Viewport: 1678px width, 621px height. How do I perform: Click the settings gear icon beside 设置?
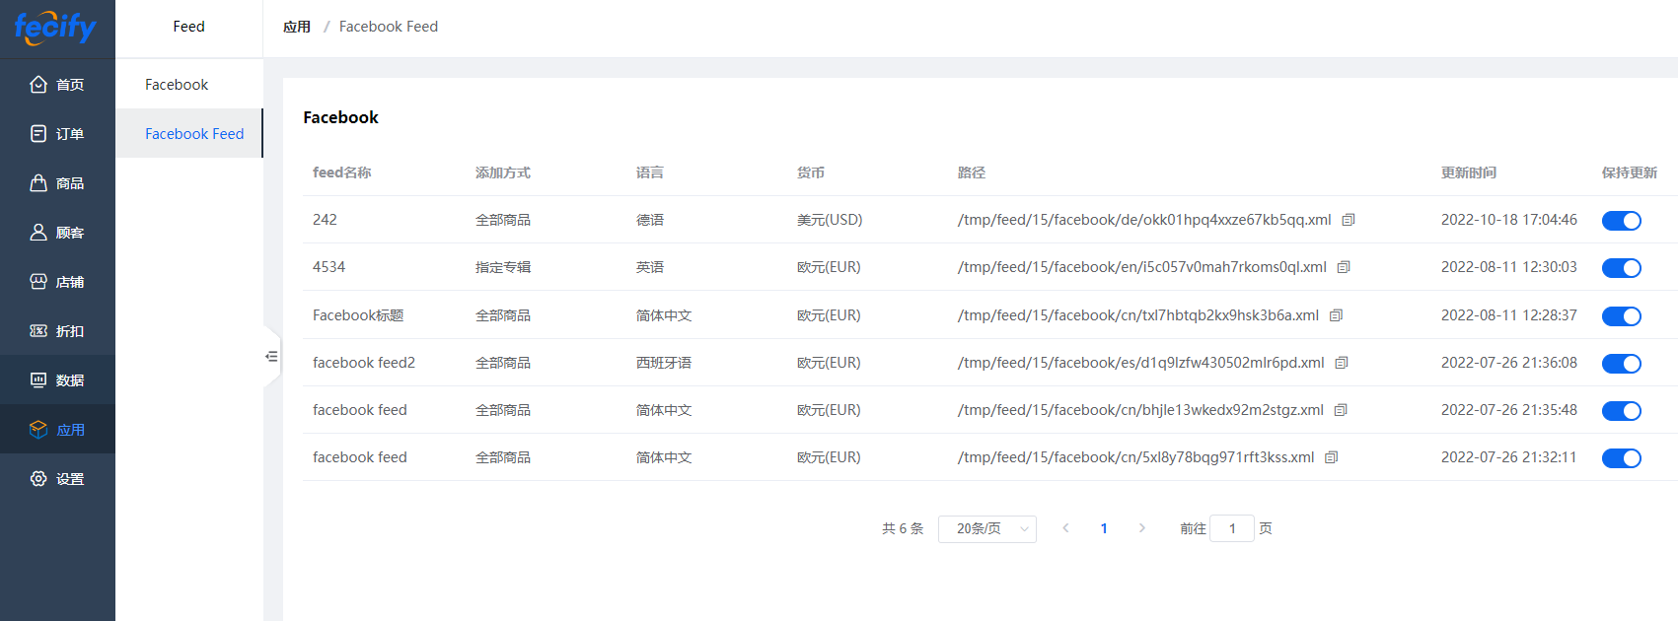pyautogui.click(x=38, y=479)
